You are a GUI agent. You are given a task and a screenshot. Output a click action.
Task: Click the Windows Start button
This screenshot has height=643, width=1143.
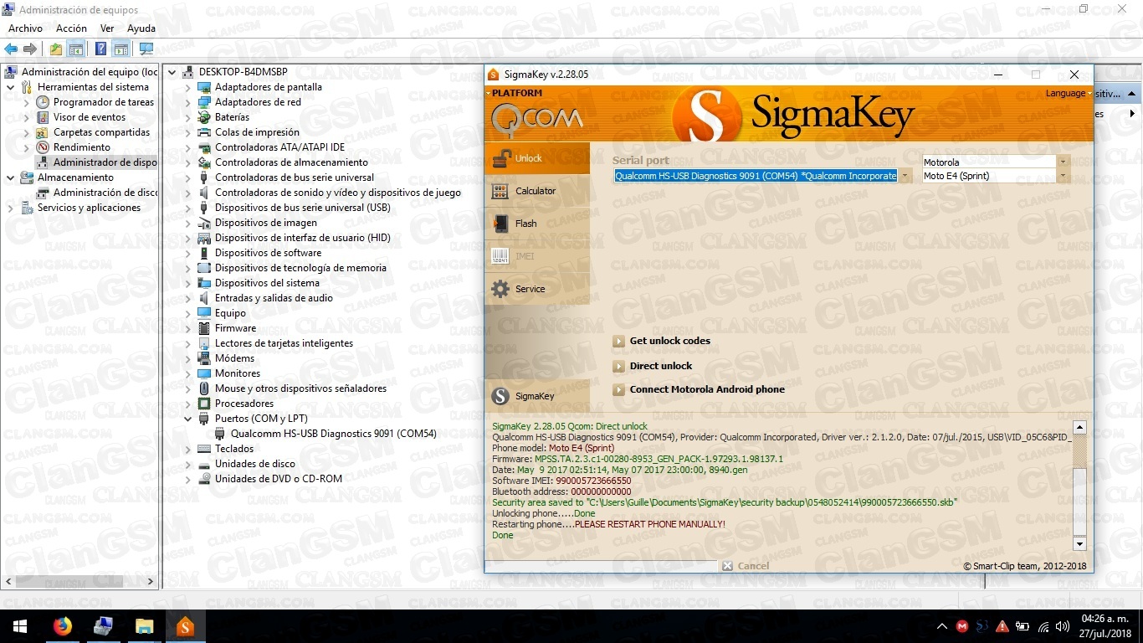tap(20, 626)
